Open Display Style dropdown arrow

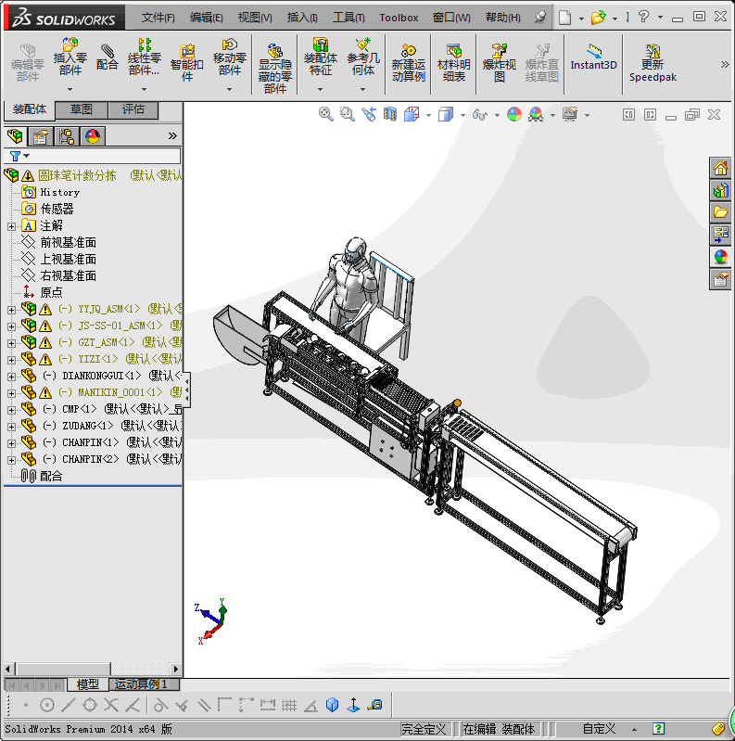pyautogui.click(x=463, y=115)
